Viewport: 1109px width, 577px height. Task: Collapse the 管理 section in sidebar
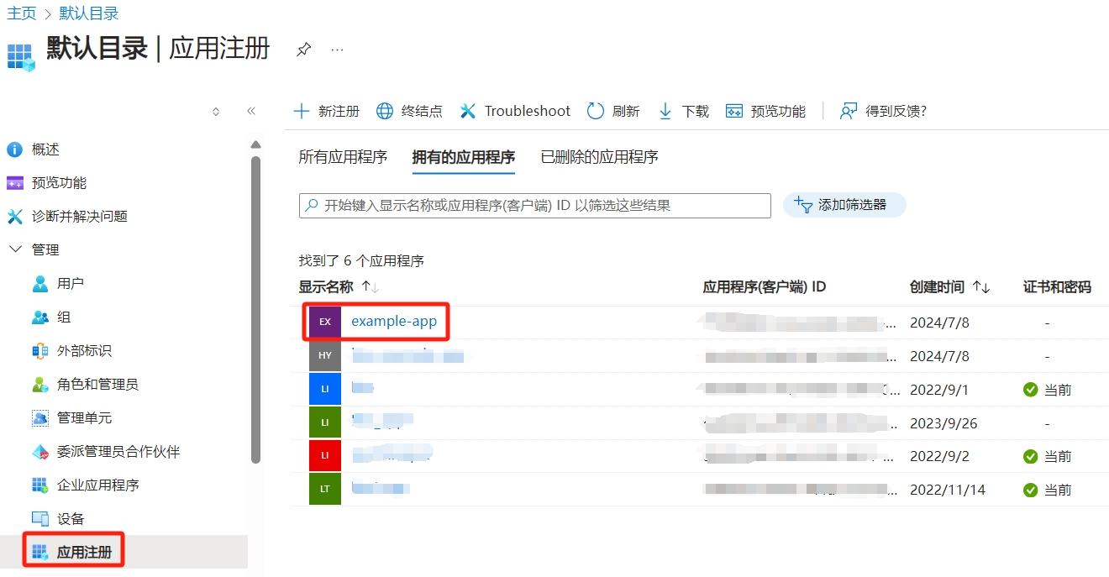pyautogui.click(x=15, y=249)
